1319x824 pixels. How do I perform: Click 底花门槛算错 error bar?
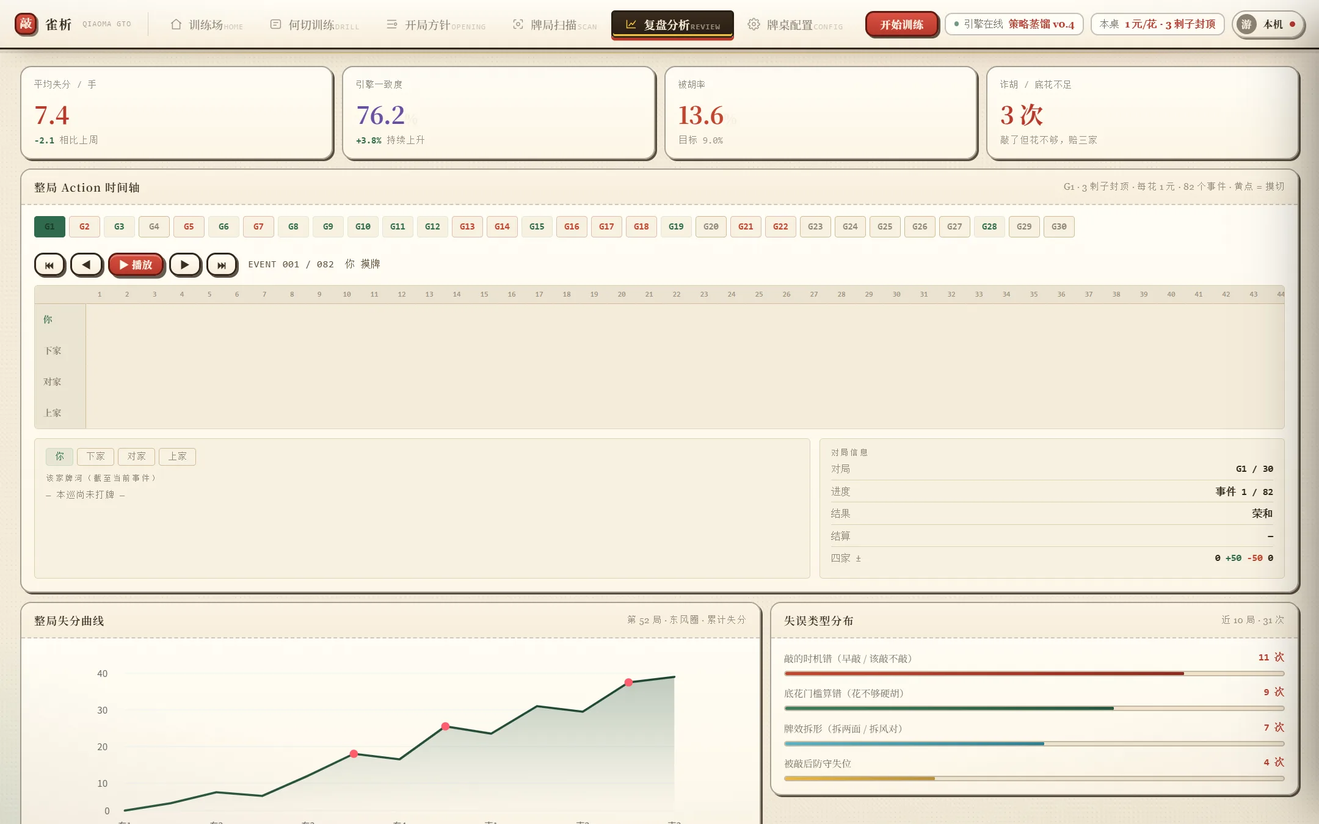click(x=1034, y=708)
